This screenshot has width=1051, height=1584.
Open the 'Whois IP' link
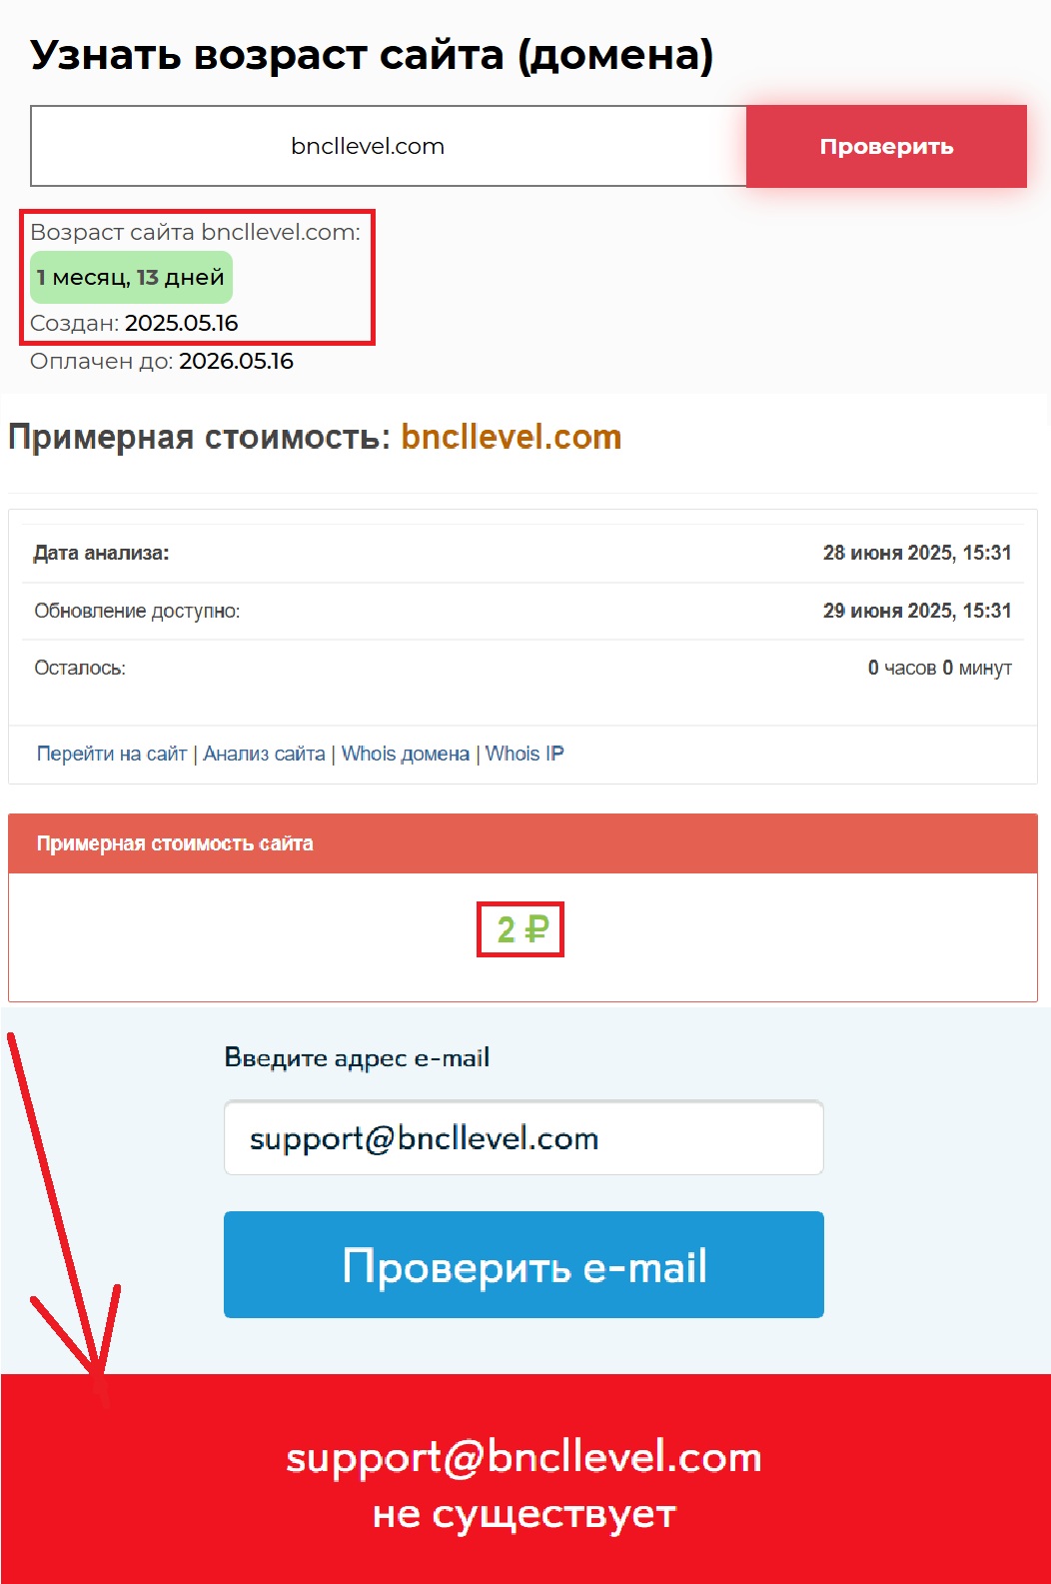click(525, 754)
